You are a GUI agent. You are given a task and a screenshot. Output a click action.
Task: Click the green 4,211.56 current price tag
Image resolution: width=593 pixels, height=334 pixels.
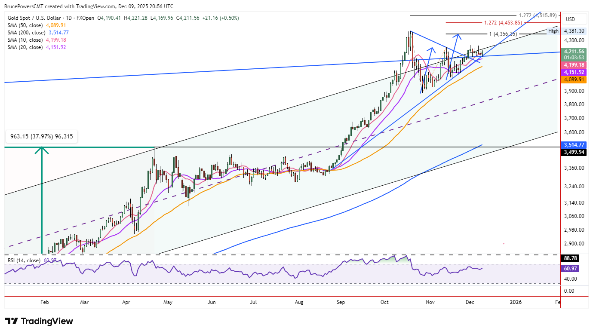574,52
